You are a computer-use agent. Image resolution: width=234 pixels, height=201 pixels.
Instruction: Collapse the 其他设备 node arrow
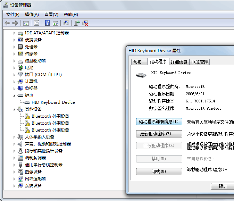[x=14, y=109]
